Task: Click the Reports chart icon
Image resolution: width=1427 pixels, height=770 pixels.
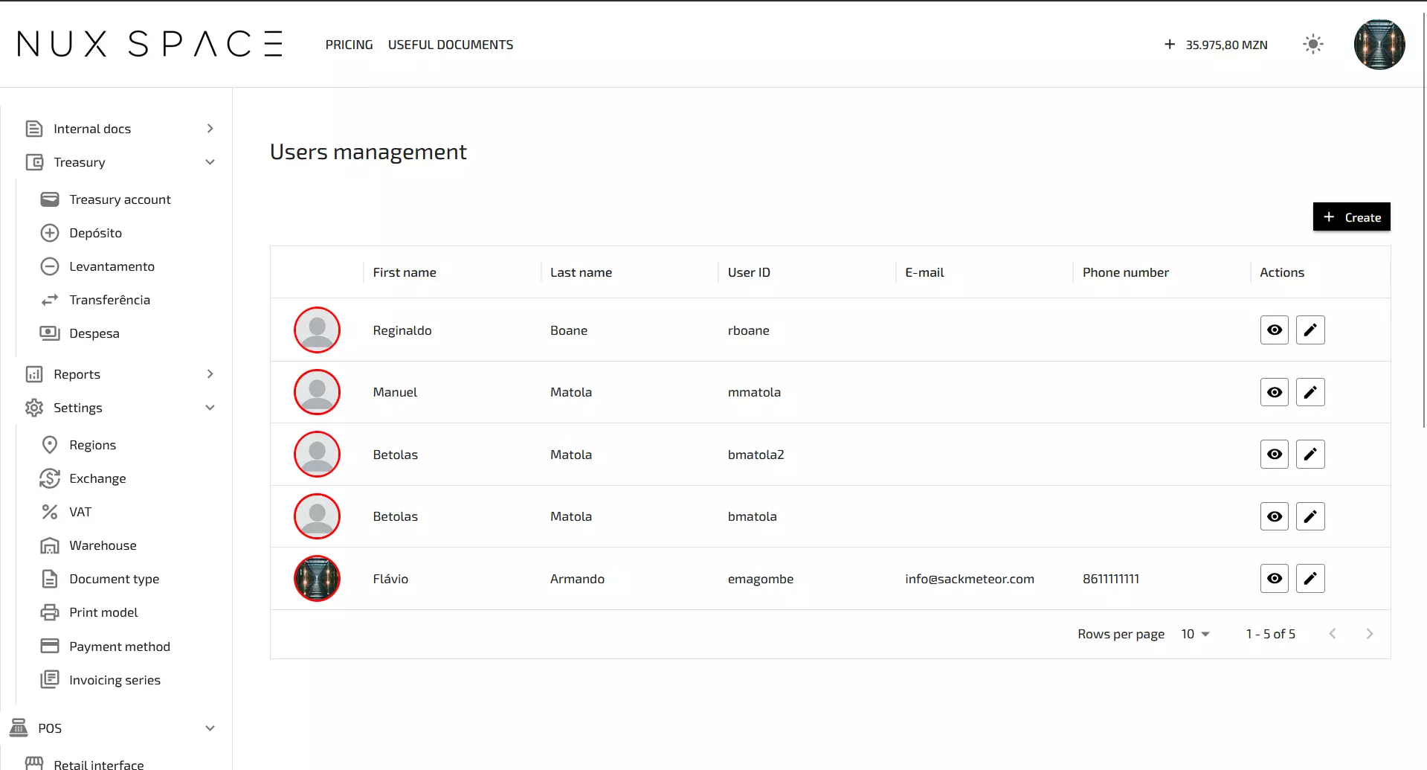Action: 34,374
